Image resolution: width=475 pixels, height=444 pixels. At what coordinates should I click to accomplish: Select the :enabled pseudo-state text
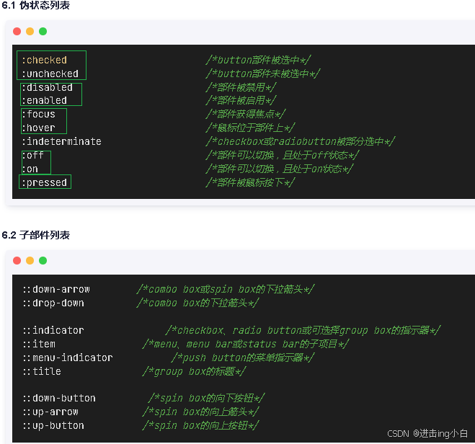tap(44, 100)
